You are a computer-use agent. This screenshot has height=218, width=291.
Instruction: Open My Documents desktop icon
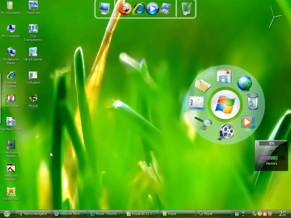11,8
